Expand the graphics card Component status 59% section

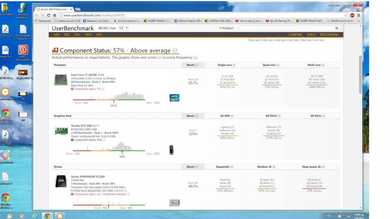click(x=72, y=140)
